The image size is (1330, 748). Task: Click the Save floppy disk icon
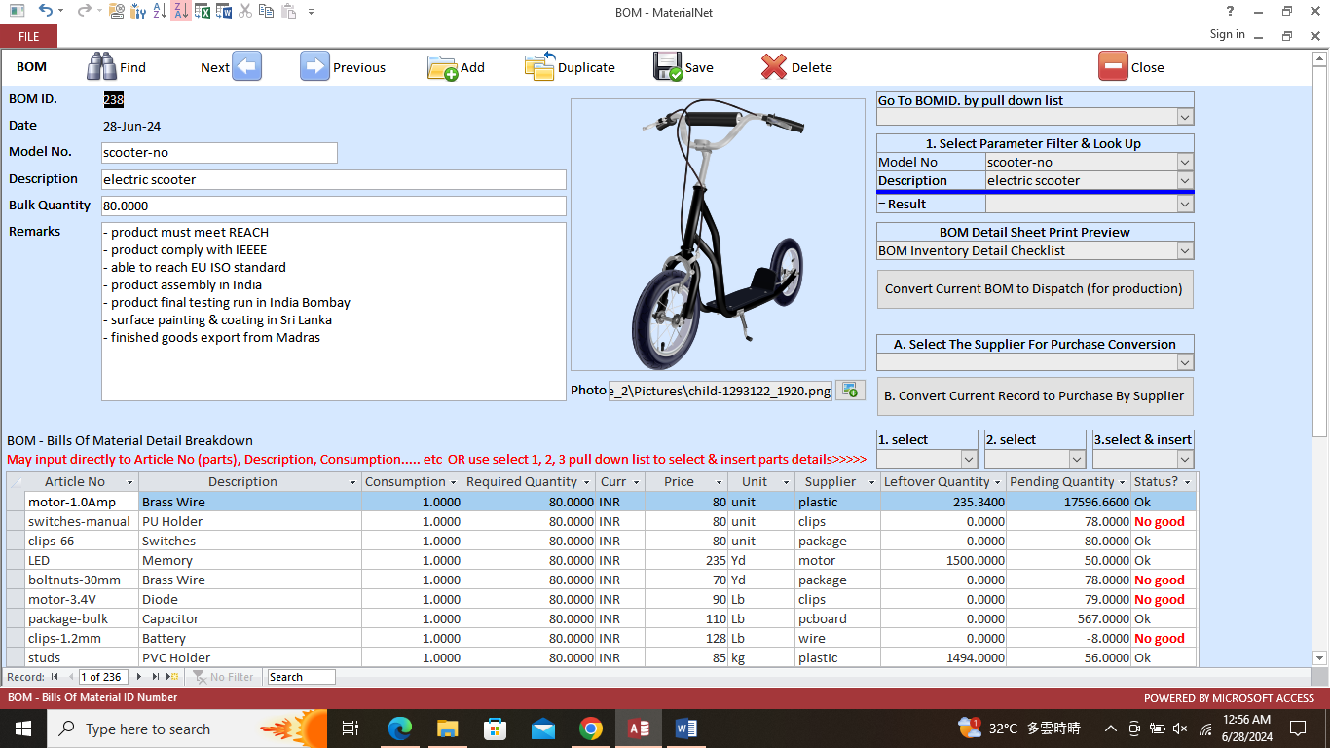pos(668,66)
